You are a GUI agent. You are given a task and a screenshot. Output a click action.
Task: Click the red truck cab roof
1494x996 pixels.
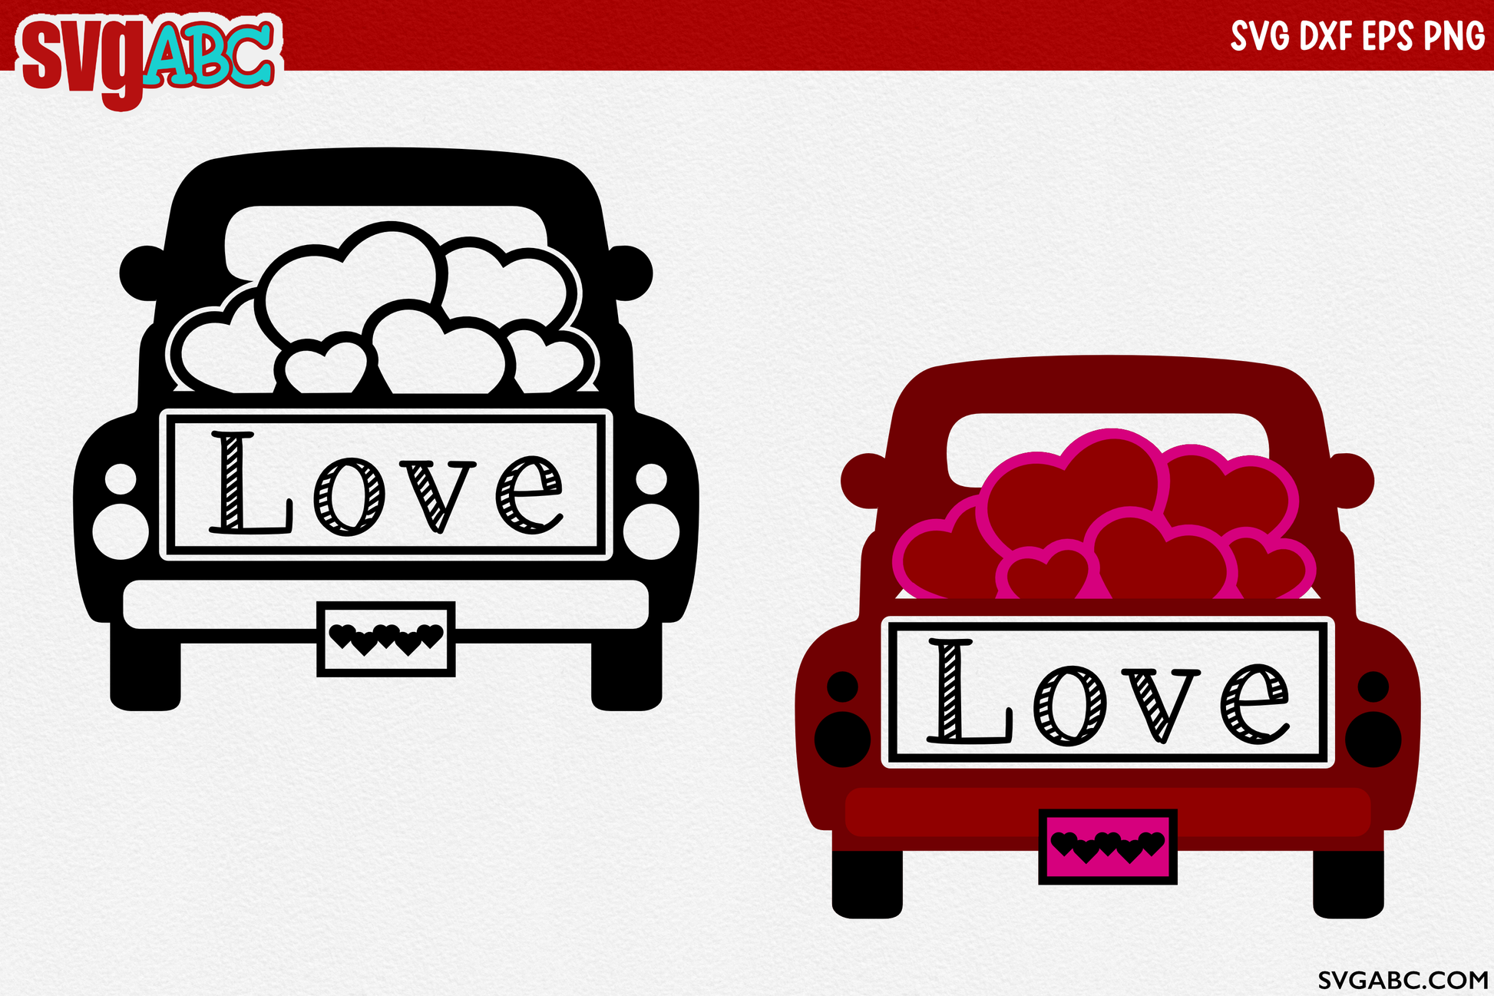1107,384
